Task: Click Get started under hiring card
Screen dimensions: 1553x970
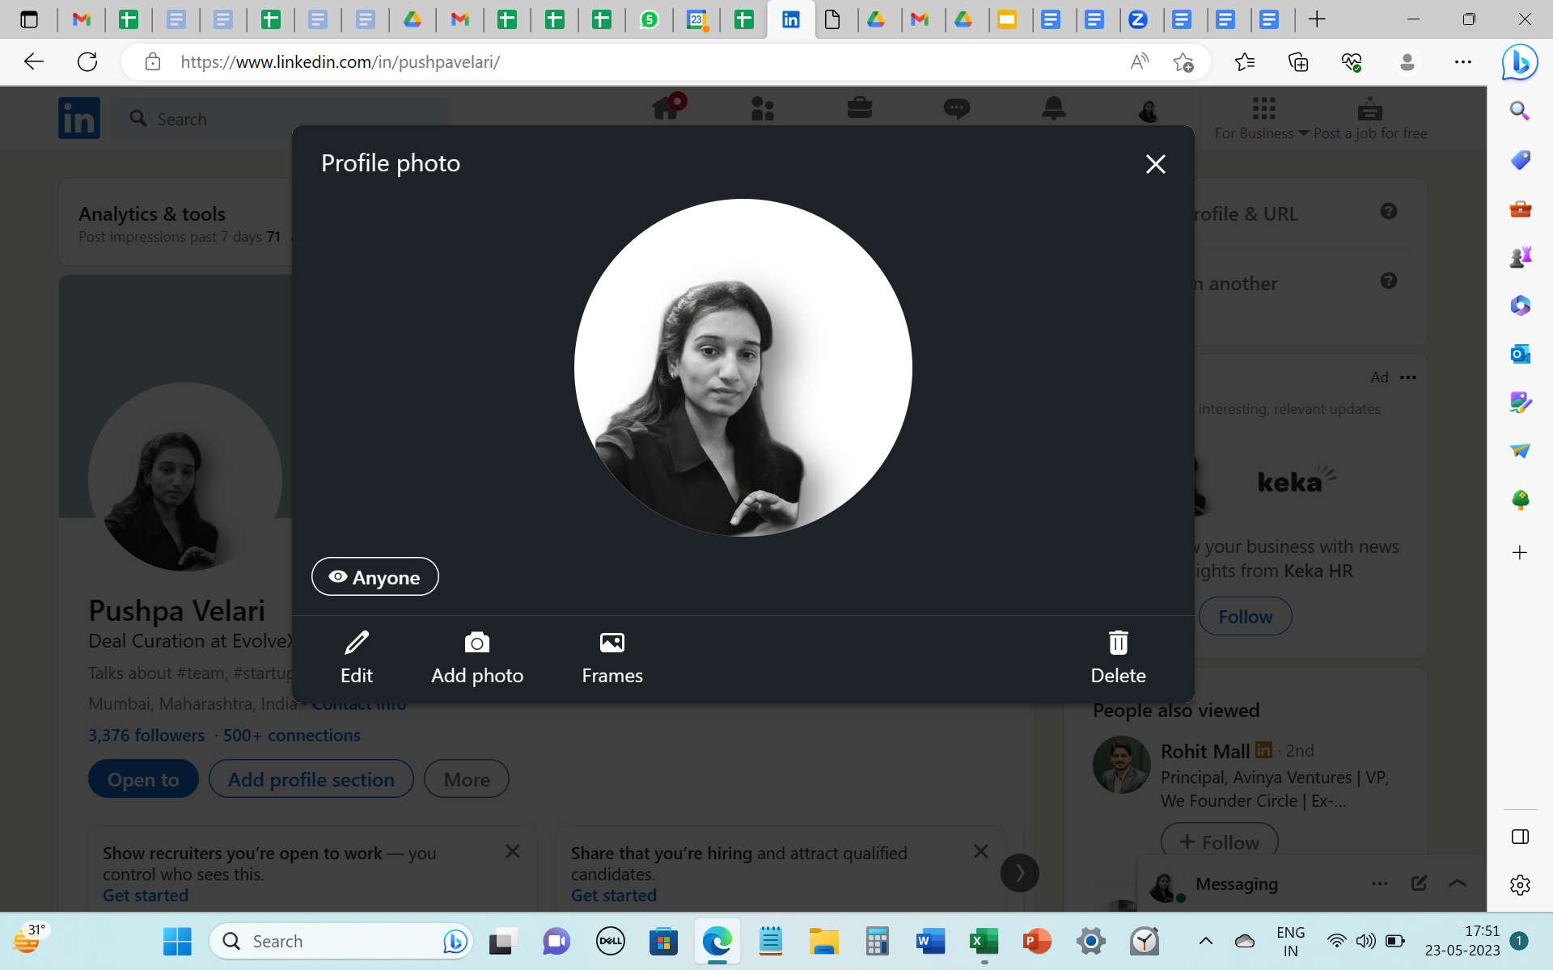Action: click(x=614, y=896)
